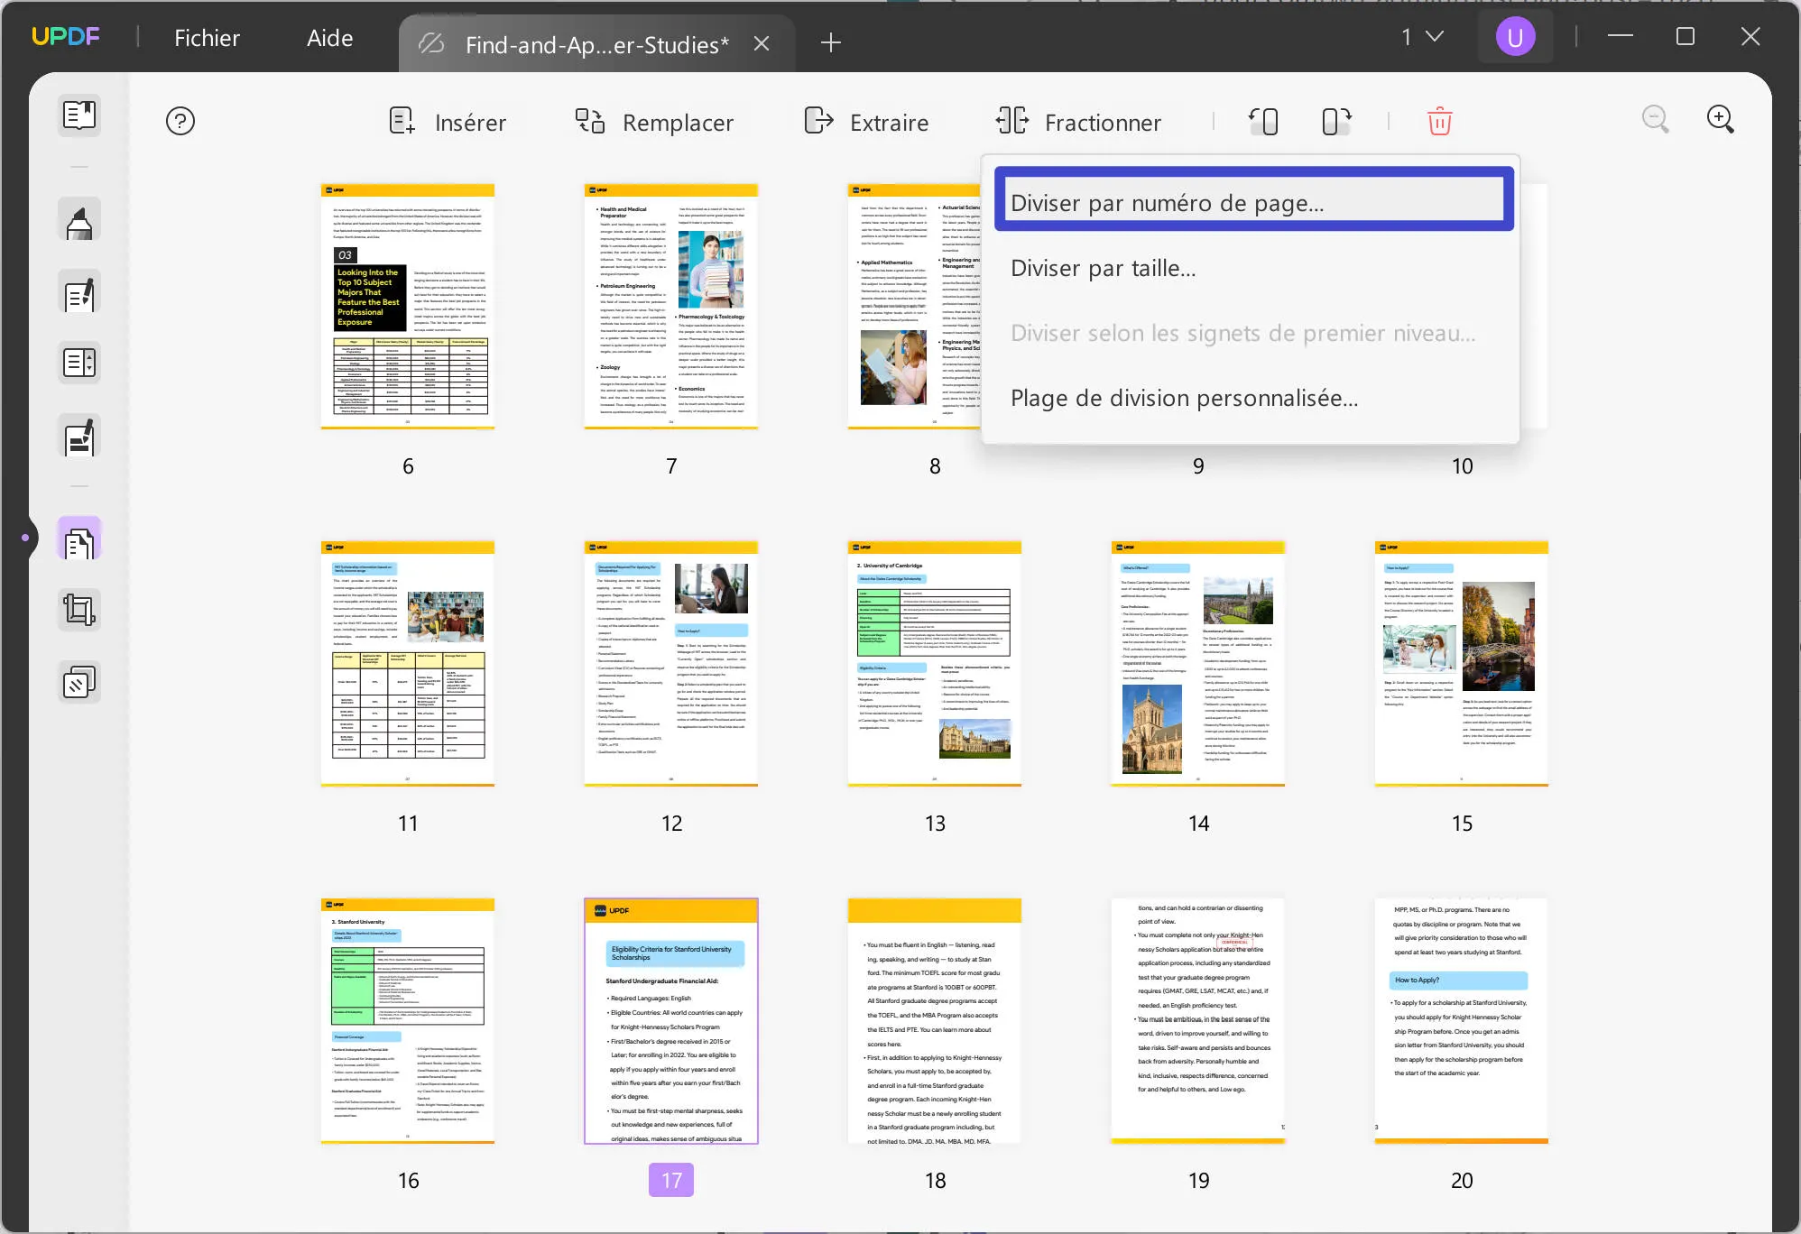Delete the selected page with trash icon
1801x1234 pixels.
click(1439, 121)
